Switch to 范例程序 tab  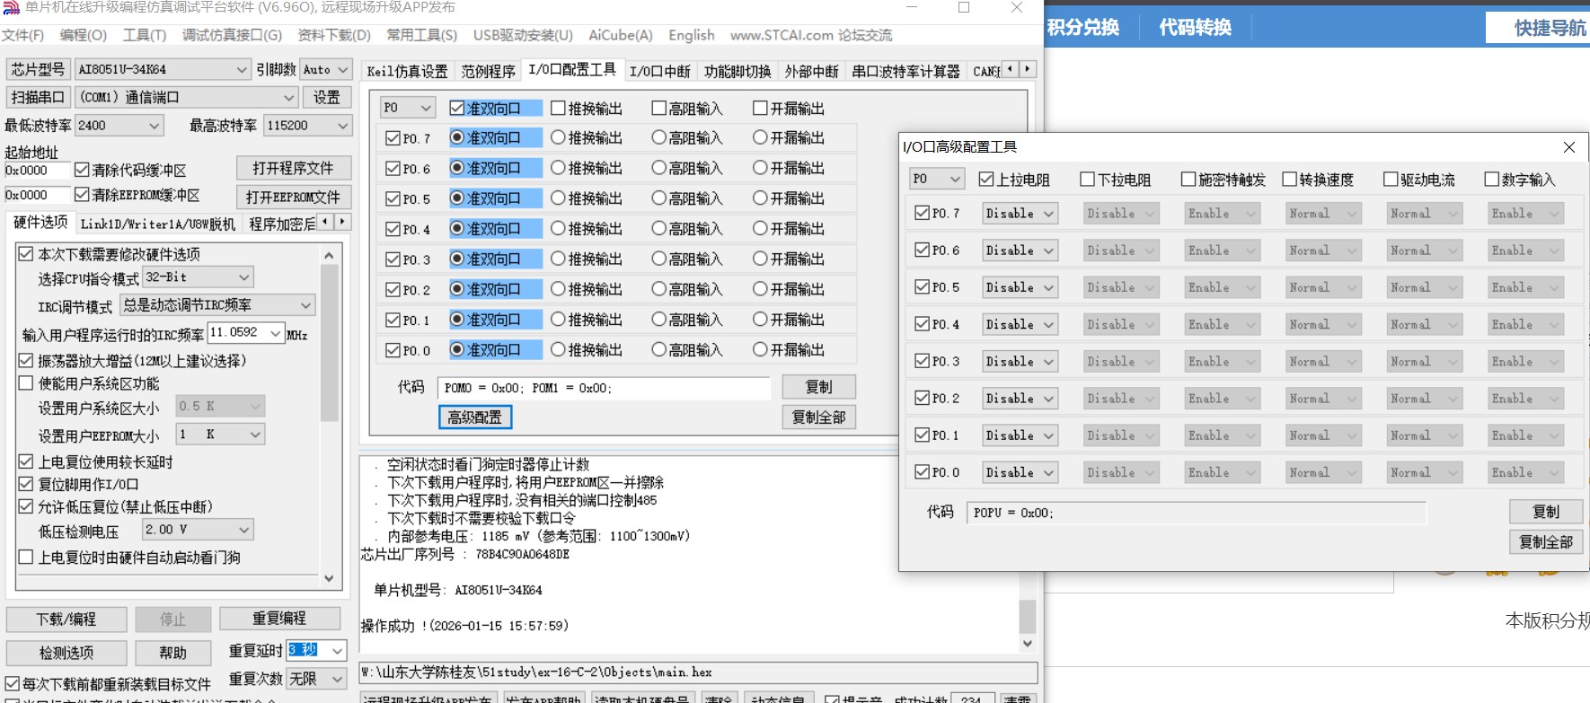click(x=489, y=71)
